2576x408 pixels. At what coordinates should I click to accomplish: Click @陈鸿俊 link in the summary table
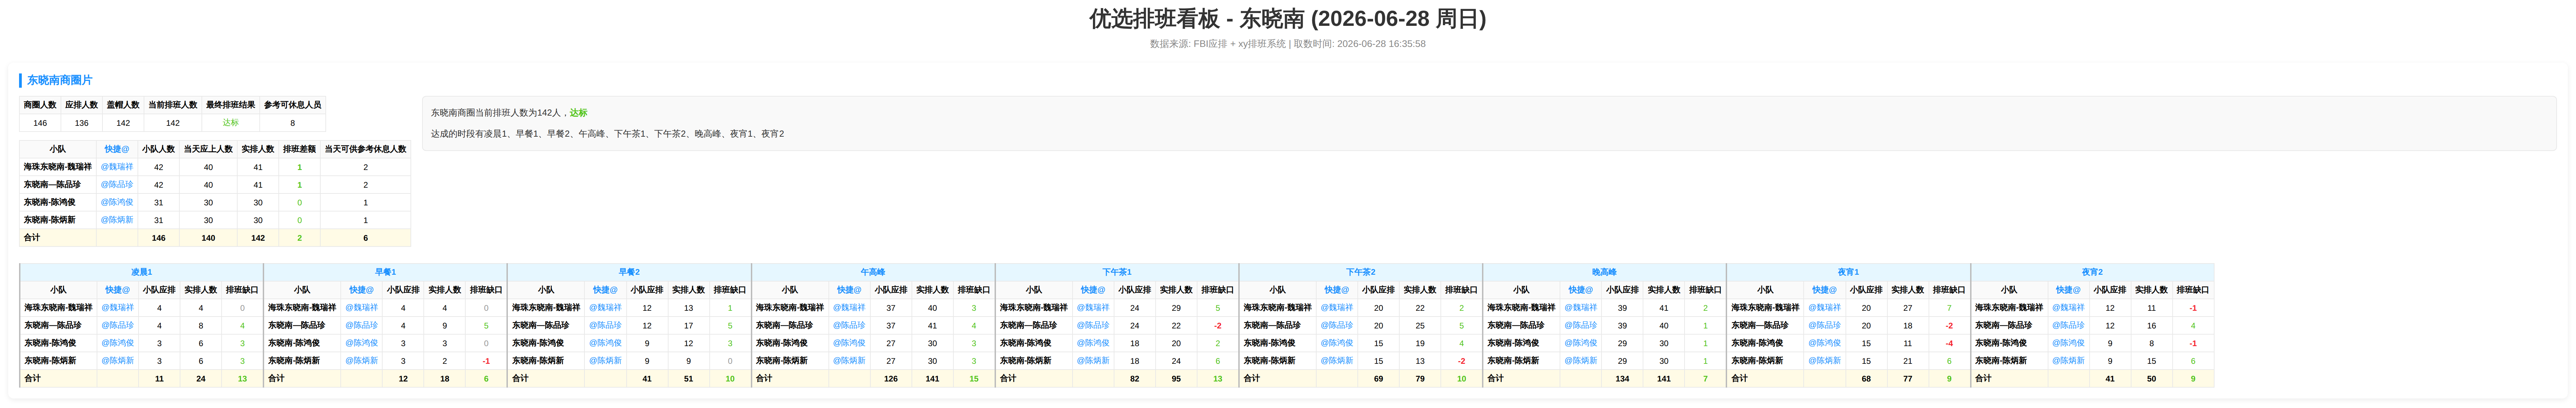click(x=117, y=202)
